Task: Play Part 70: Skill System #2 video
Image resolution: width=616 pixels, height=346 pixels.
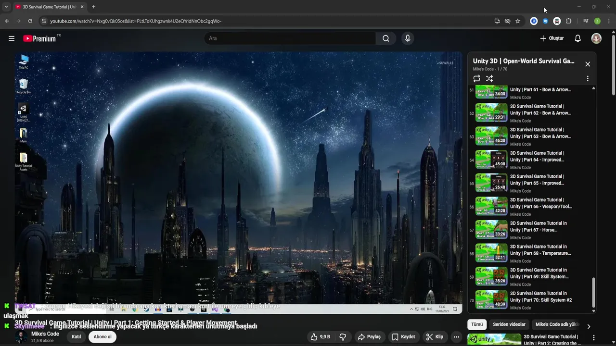Action: pyautogui.click(x=491, y=299)
